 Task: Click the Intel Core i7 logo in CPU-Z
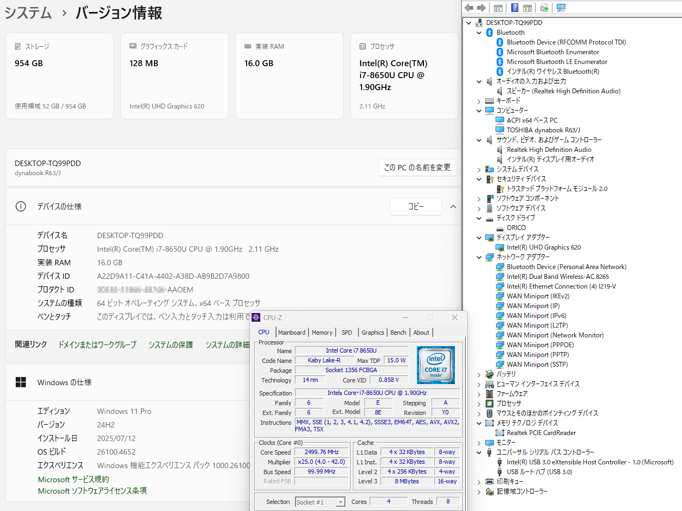pyautogui.click(x=435, y=365)
